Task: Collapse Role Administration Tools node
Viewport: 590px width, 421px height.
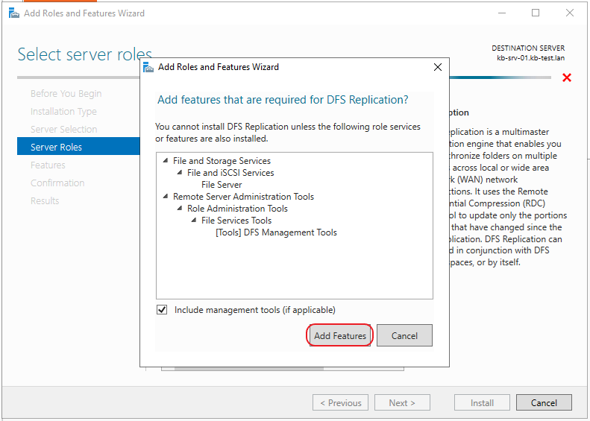Action: (x=180, y=208)
